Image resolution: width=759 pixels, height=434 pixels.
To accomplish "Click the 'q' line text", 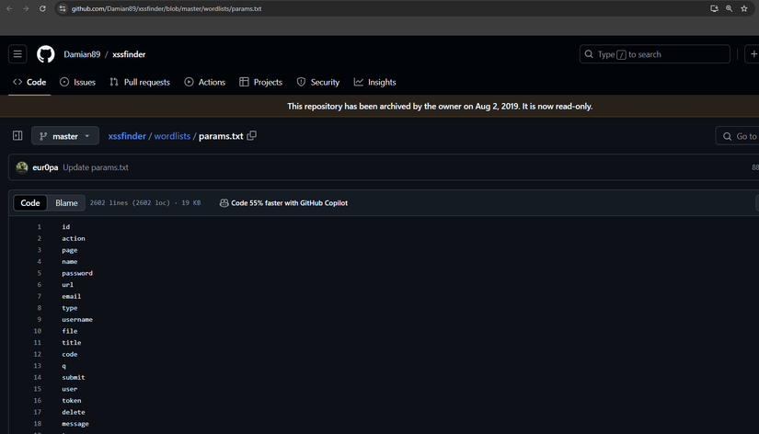I will pos(63,366).
